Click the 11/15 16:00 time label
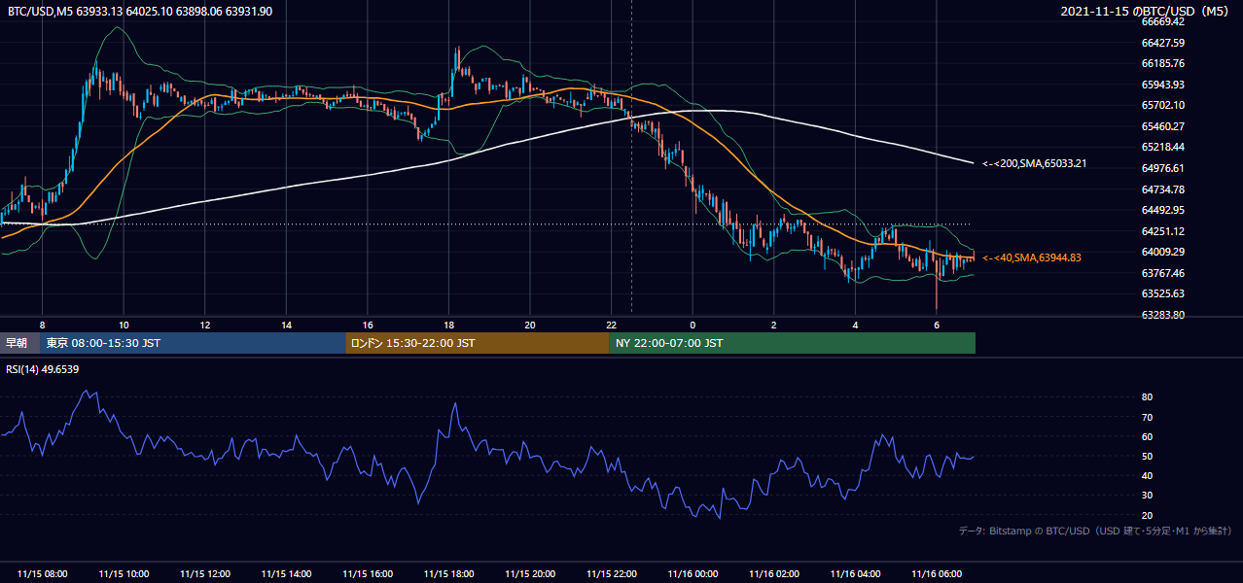The width and height of the screenshot is (1243, 583). [368, 574]
